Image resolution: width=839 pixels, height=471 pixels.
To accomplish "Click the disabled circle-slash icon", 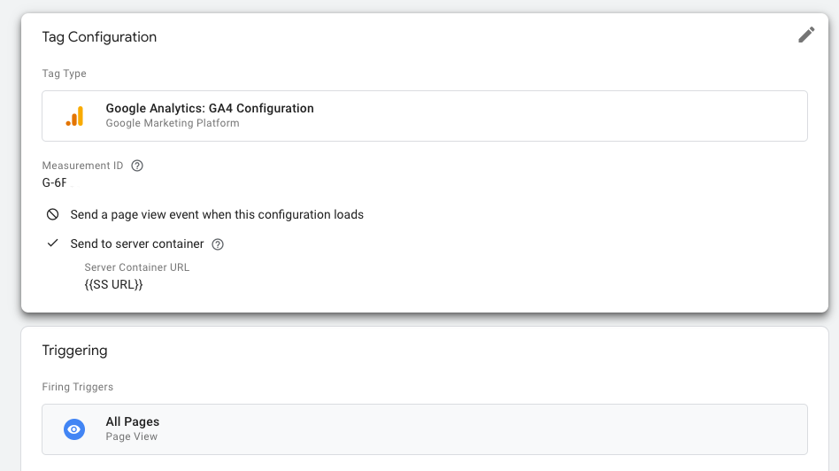I will tap(52, 214).
